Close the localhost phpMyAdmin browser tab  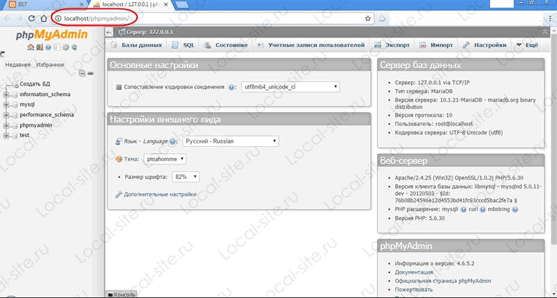[x=166, y=5]
